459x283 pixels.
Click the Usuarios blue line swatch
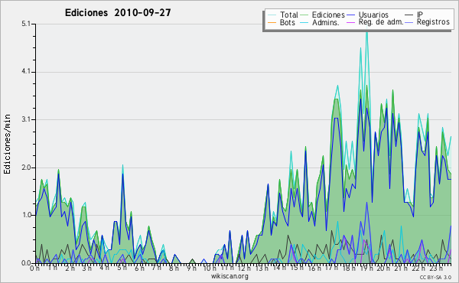pos(351,15)
